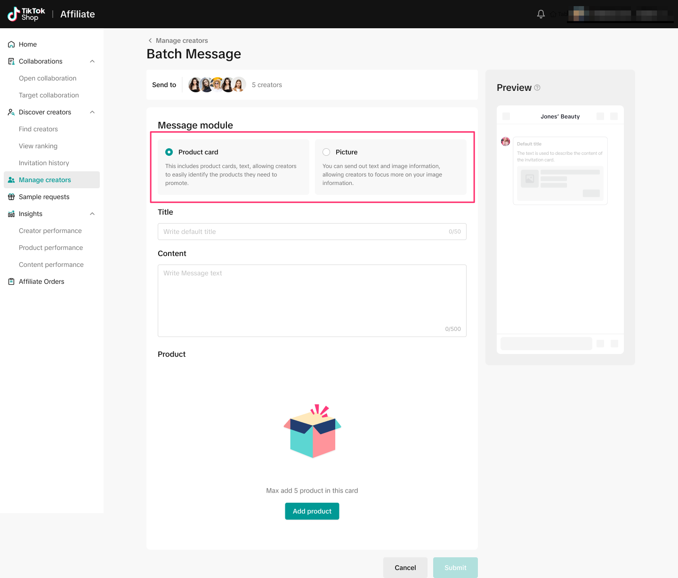678x578 pixels.
Task: Click the Preview help question icon
Action: [x=537, y=88]
